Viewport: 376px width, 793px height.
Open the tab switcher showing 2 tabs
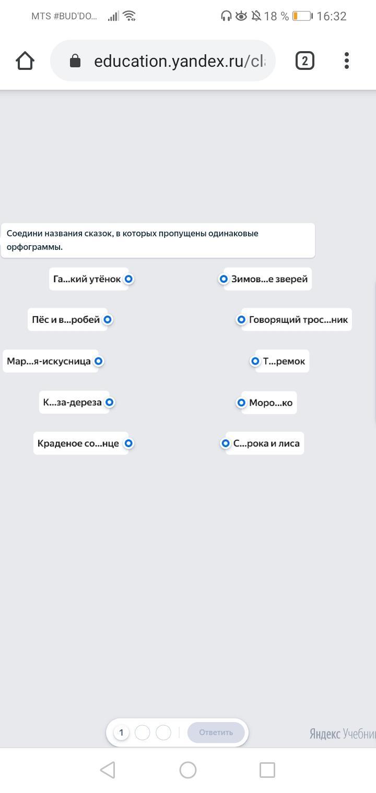pyautogui.click(x=304, y=61)
